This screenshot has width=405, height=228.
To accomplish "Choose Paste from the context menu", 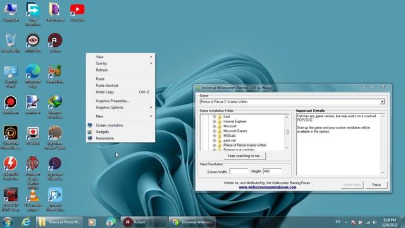I will pos(121,79).
